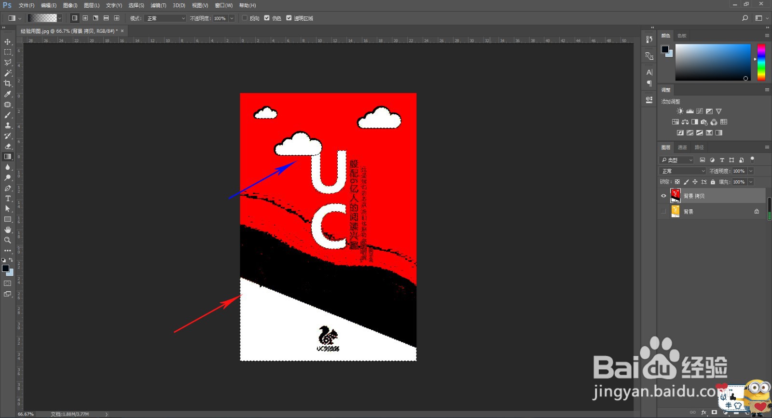Select the Spot Healing Brush tool
The width and height of the screenshot is (772, 418).
point(8,105)
